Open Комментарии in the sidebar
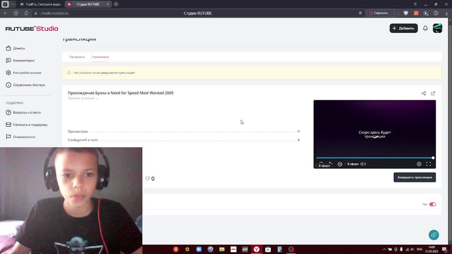This screenshot has width=452, height=254. 24,61
